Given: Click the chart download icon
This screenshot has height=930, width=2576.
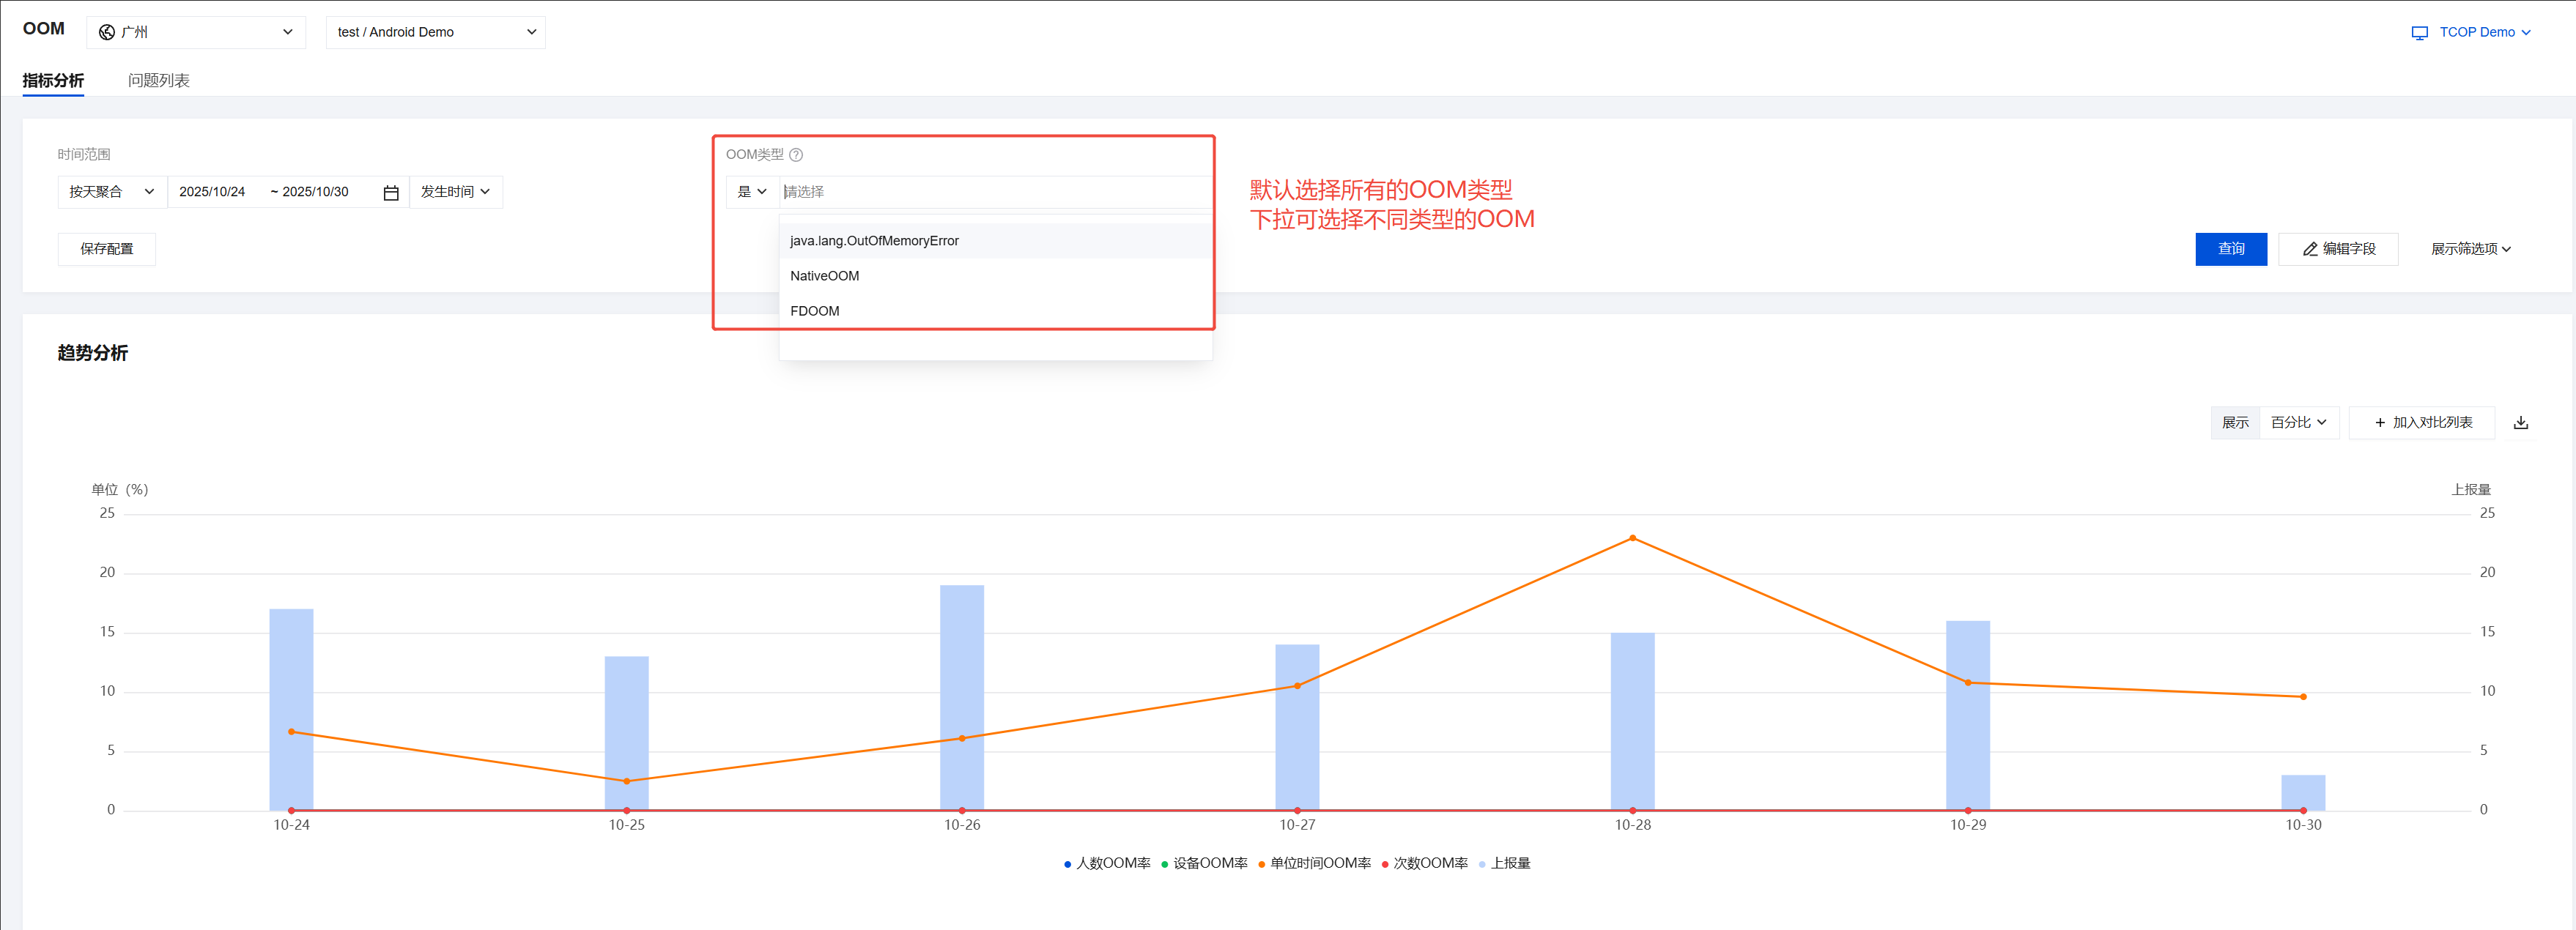Looking at the screenshot, I should click(x=2520, y=423).
